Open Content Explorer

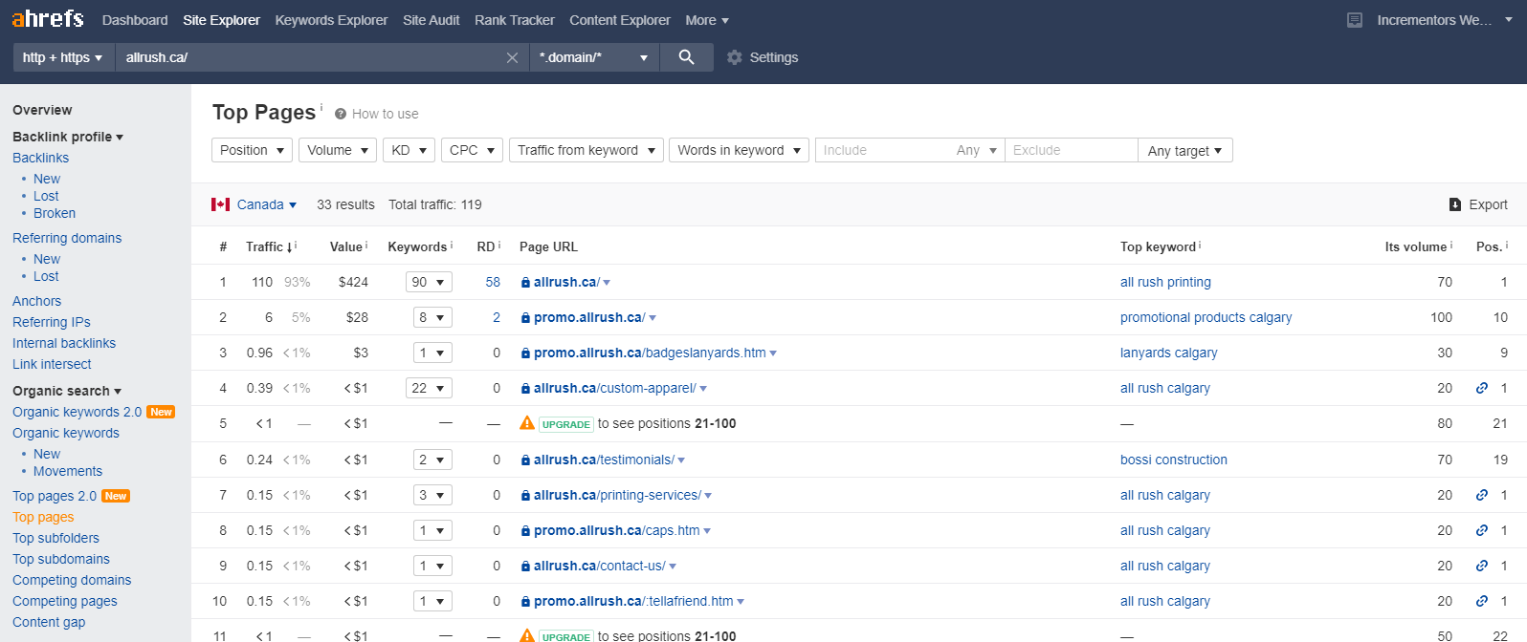pyautogui.click(x=620, y=20)
